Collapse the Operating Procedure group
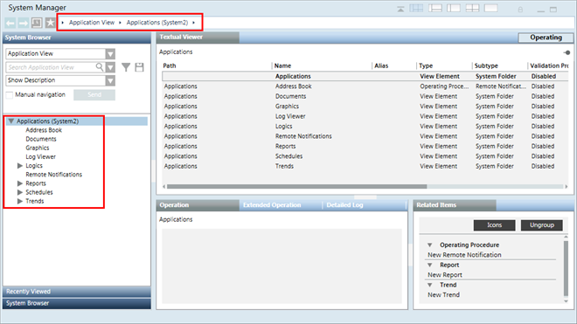Image resolution: width=577 pixels, height=324 pixels. 429,245
